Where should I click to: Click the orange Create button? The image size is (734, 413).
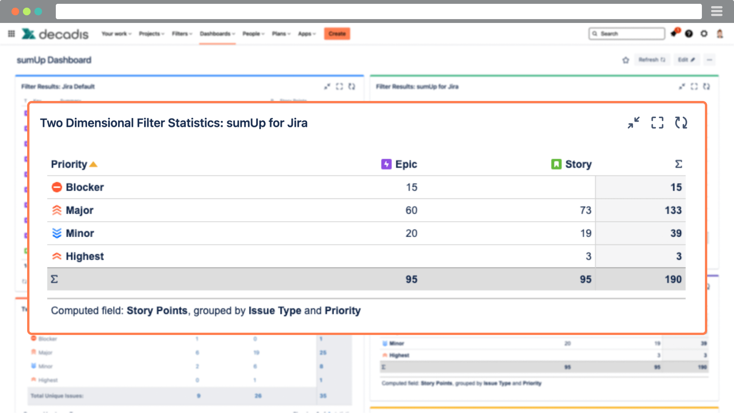point(337,34)
